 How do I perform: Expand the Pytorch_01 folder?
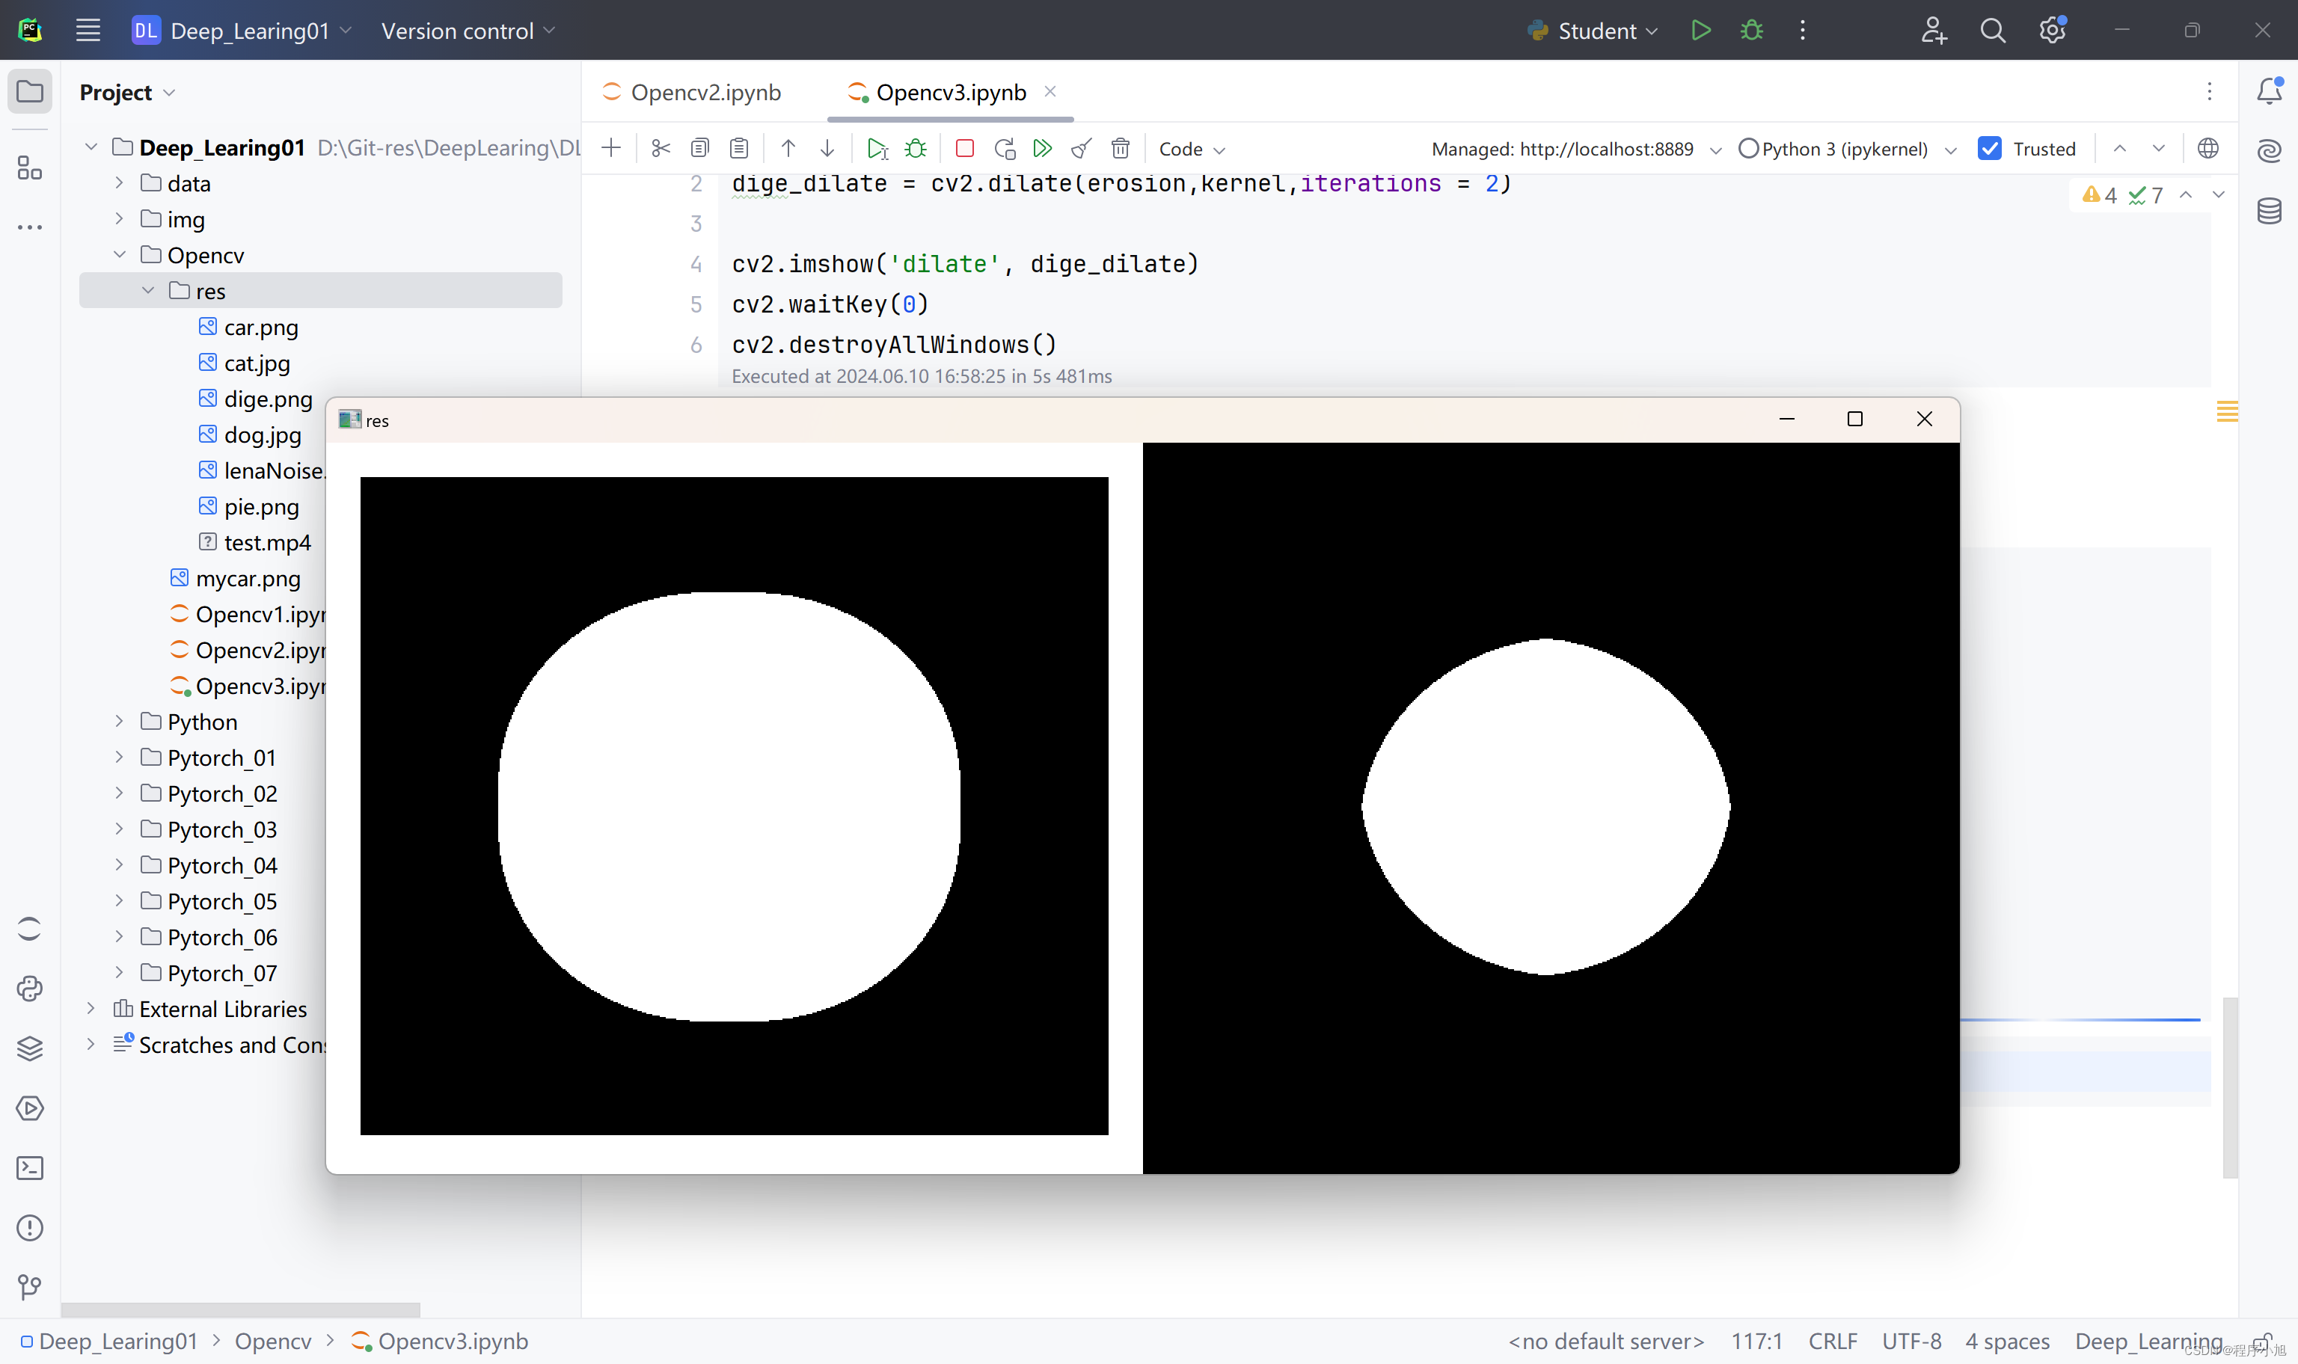(x=120, y=758)
